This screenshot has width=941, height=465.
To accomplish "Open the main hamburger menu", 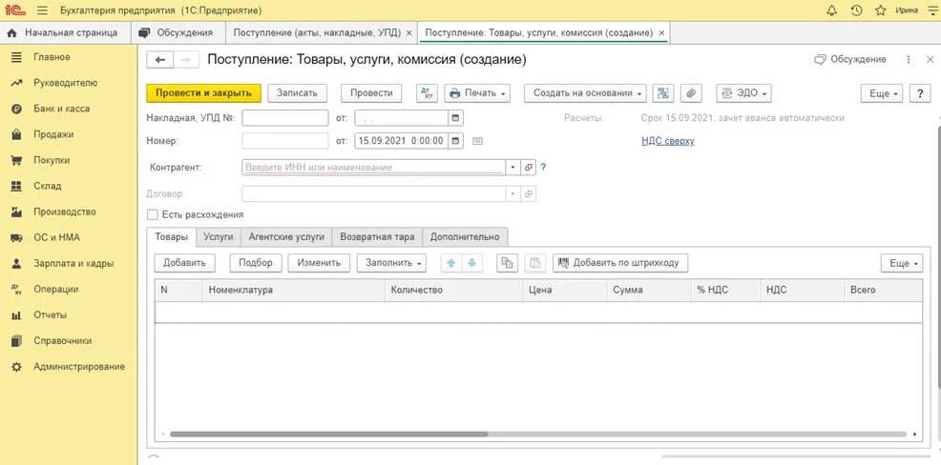I will (x=42, y=10).
